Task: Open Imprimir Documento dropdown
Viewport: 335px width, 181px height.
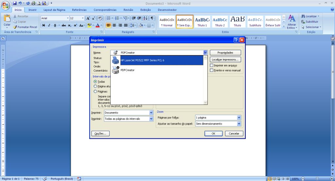Action: tap(151, 113)
